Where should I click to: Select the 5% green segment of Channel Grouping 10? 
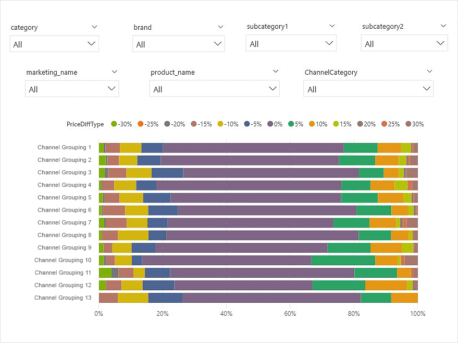pyautogui.click(x=343, y=260)
